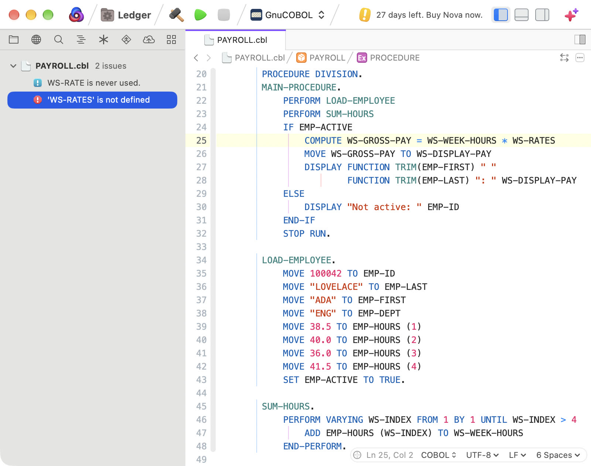Screen dimensions: 591x466
Task: Open the Remote globe sidebar icon
Action: coord(36,40)
